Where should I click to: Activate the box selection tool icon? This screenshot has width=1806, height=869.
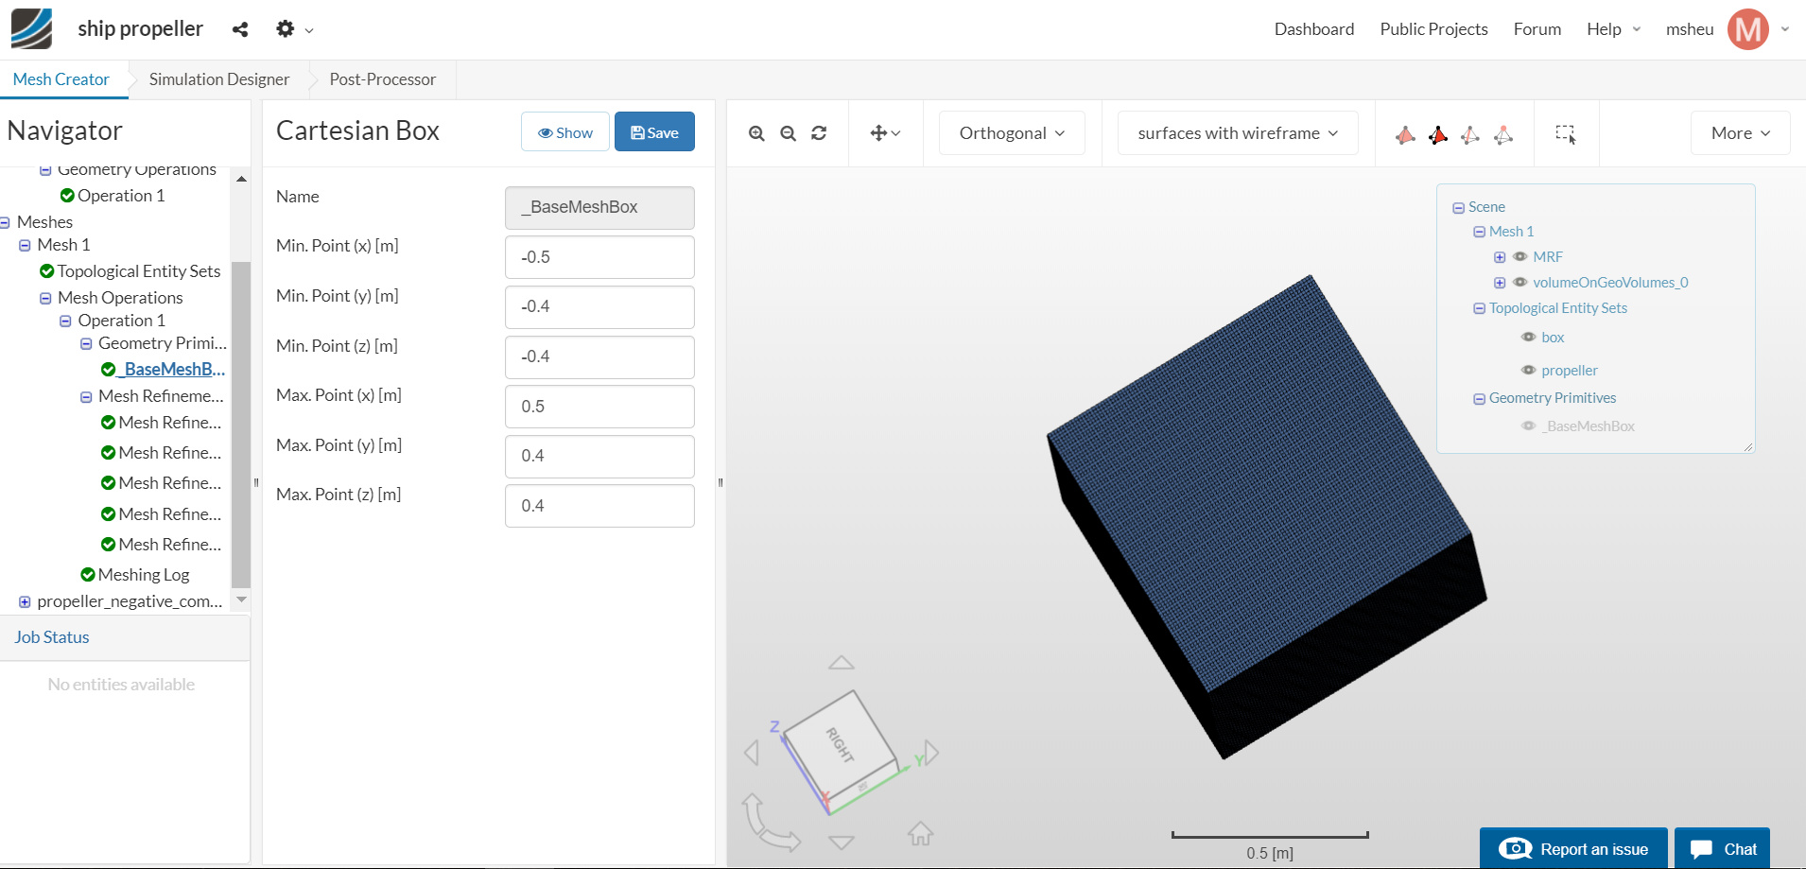(1566, 134)
